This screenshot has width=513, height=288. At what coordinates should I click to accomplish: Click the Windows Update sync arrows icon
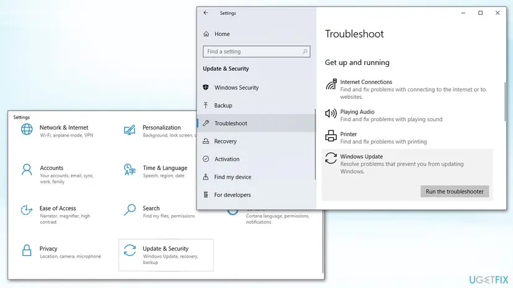pos(331,158)
